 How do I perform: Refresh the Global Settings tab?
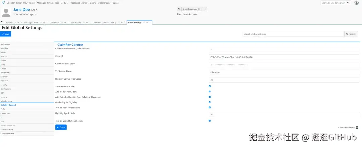pos(144,23)
